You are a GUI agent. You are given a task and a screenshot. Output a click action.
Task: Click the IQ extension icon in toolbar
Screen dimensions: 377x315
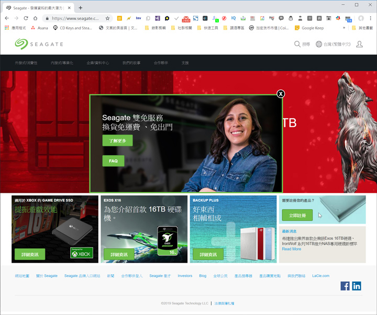(x=234, y=18)
